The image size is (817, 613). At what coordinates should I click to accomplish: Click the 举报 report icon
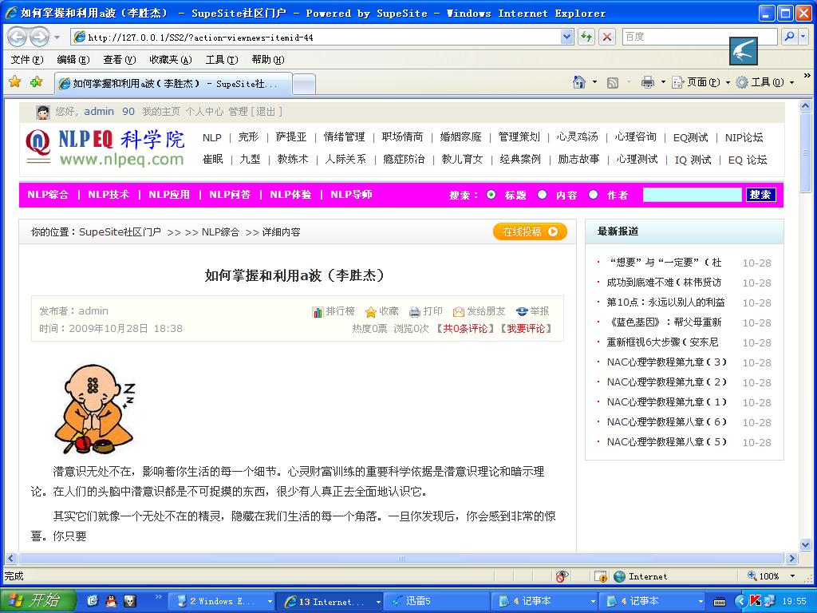pyautogui.click(x=522, y=312)
